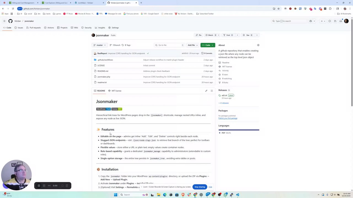Viewport: 353px width, 198px height.
Task: Edit README with the pencil icon
Action: click(206, 91)
